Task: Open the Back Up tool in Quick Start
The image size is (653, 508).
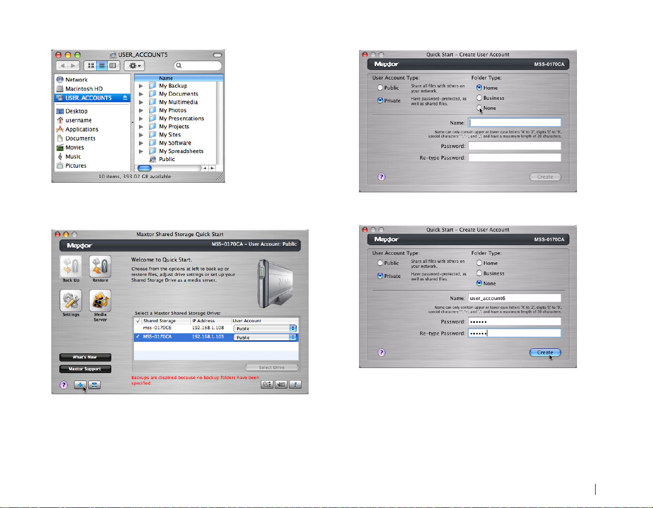Action: [x=70, y=266]
